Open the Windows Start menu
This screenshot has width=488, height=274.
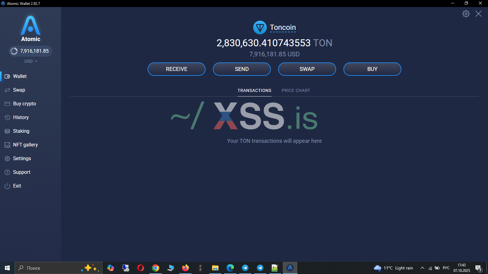click(7, 268)
